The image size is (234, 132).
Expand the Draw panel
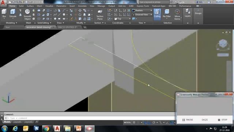tap(60, 23)
